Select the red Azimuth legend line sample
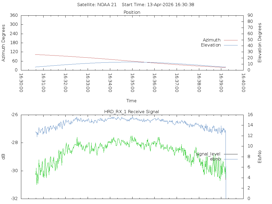This screenshot has width=272, height=204. tap(231, 40)
